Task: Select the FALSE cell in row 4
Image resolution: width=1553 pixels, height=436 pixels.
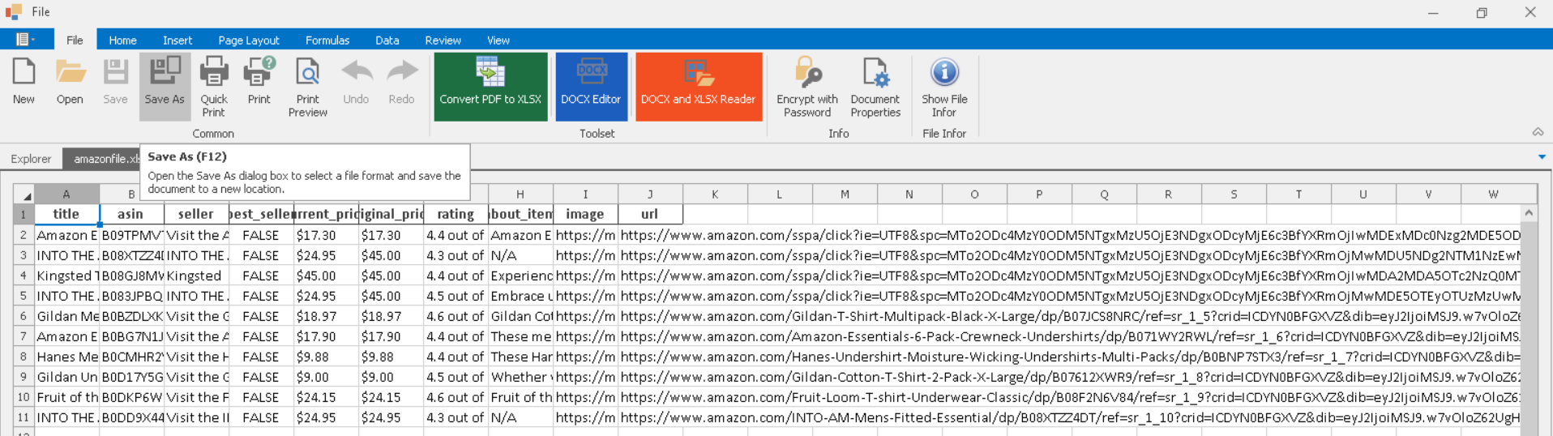Action: point(261,276)
